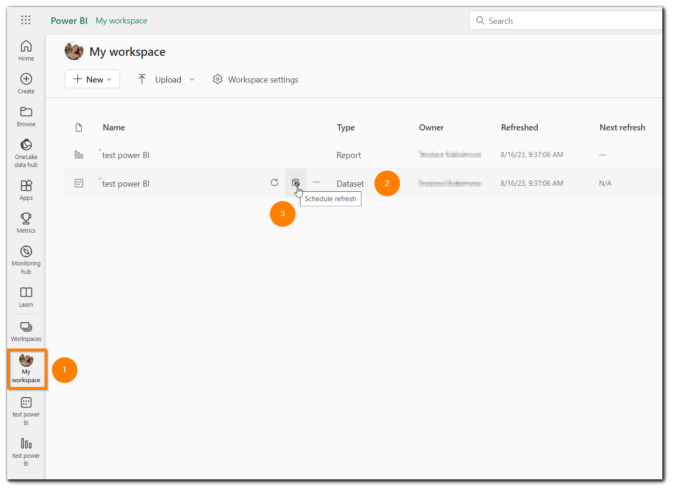Open the Create page in the sidebar

coord(26,83)
